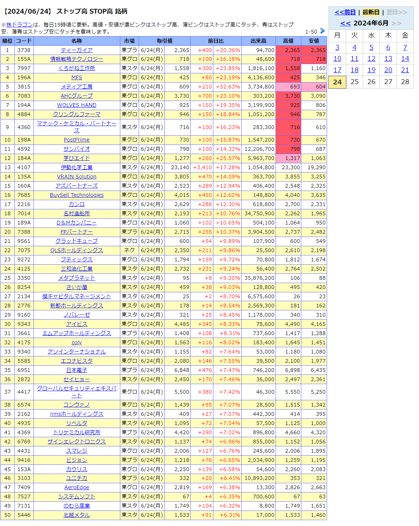Select June 19 in the calendar
419x526 pixels.
tap(372, 70)
